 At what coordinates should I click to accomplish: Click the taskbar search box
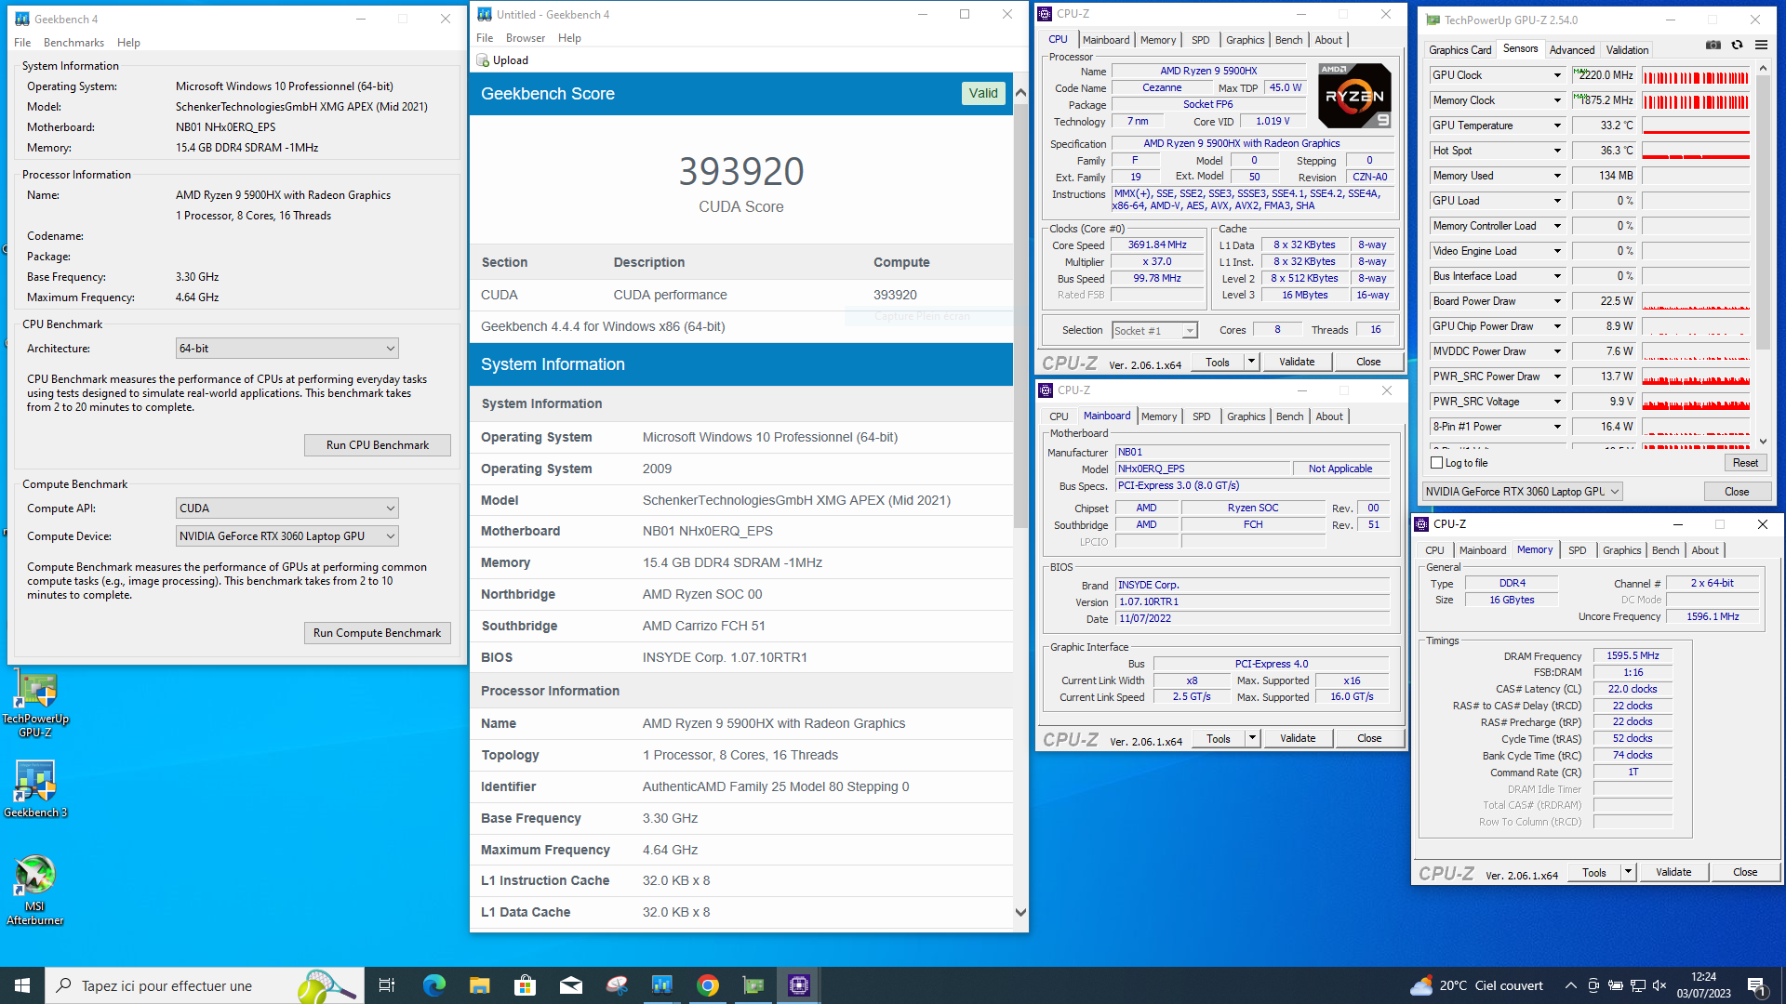point(205,985)
